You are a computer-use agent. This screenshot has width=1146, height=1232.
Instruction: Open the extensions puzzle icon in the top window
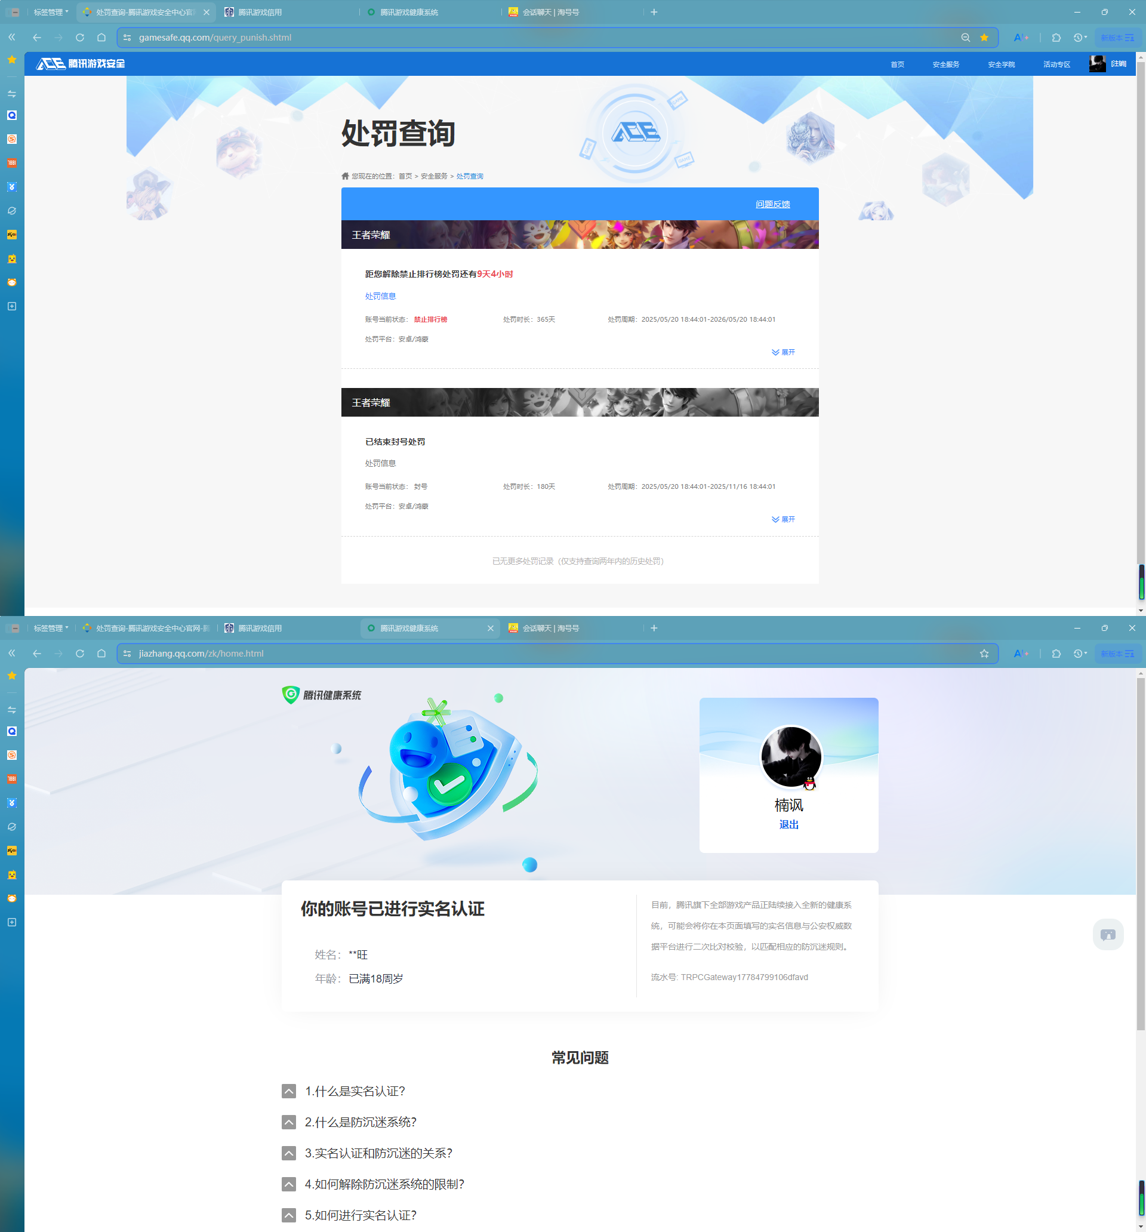[x=1056, y=37]
